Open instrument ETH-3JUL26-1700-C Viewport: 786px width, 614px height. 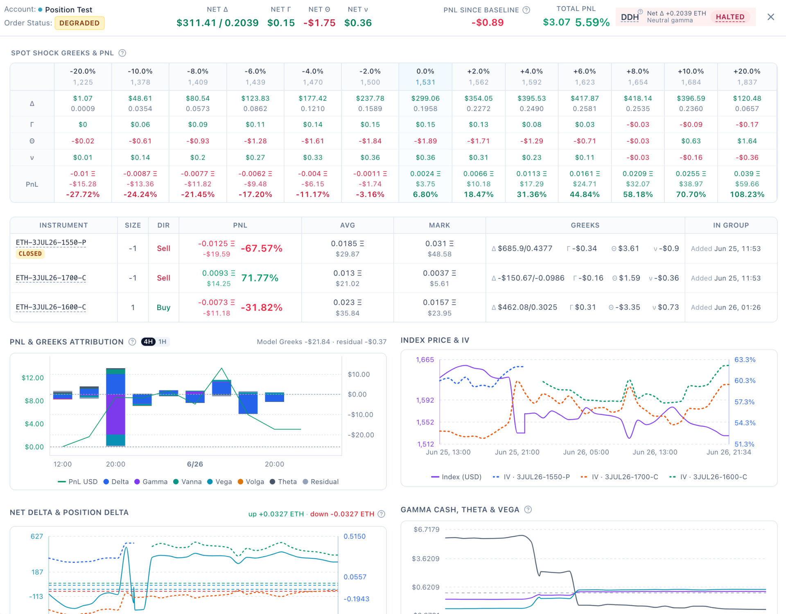(x=51, y=278)
